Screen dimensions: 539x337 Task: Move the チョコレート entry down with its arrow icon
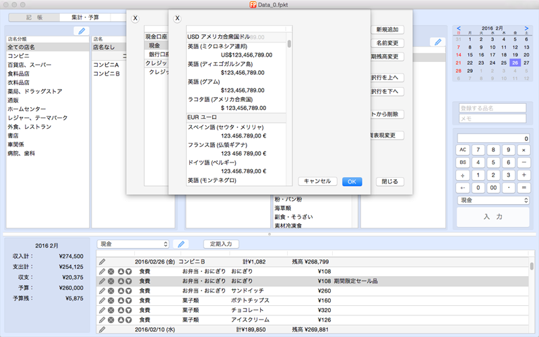click(128, 311)
